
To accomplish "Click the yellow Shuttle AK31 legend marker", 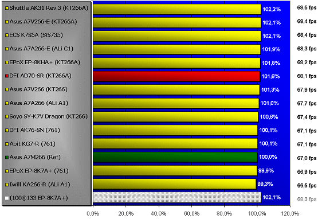I will pos(7,8).
